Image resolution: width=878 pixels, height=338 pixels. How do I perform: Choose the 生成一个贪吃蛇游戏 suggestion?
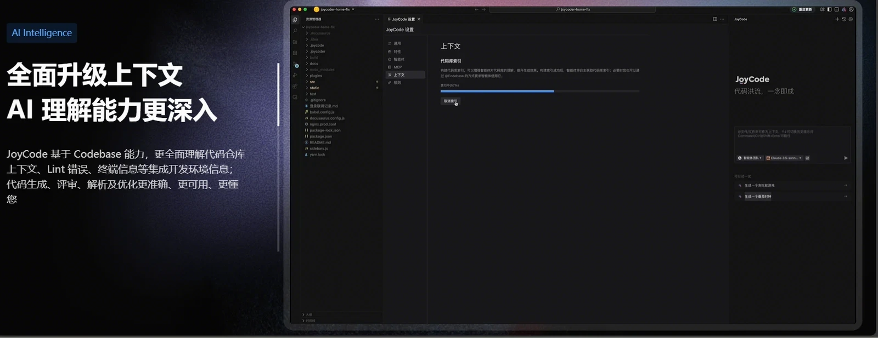[x=792, y=186]
